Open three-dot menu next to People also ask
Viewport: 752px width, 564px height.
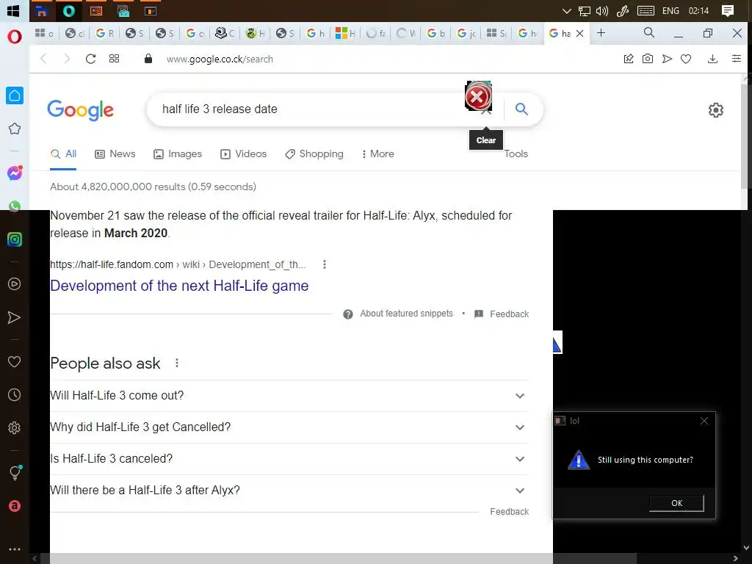177,363
